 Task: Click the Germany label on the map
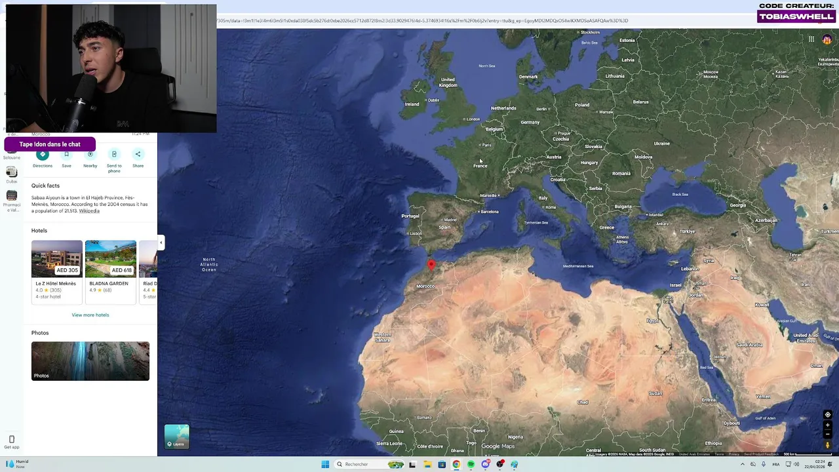click(x=530, y=122)
